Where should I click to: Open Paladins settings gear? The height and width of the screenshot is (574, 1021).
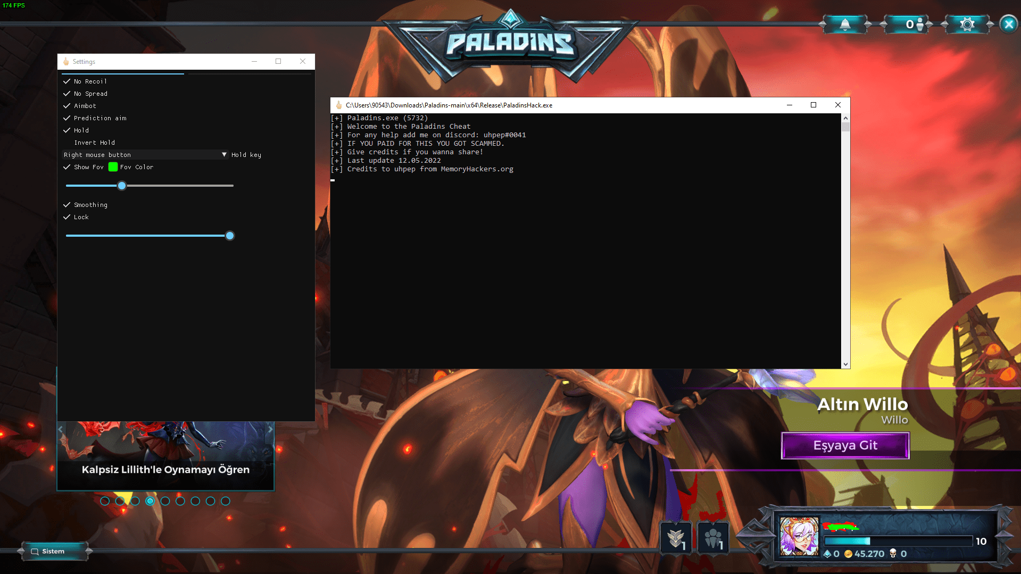pyautogui.click(x=967, y=24)
